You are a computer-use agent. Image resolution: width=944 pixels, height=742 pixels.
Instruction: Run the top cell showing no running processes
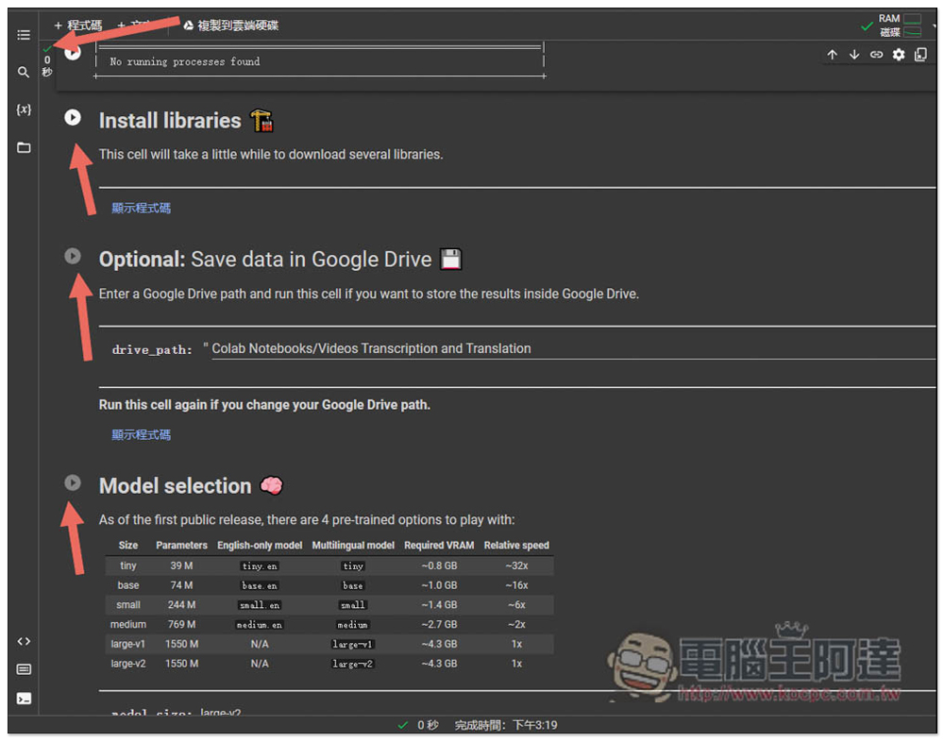tap(73, 53)
